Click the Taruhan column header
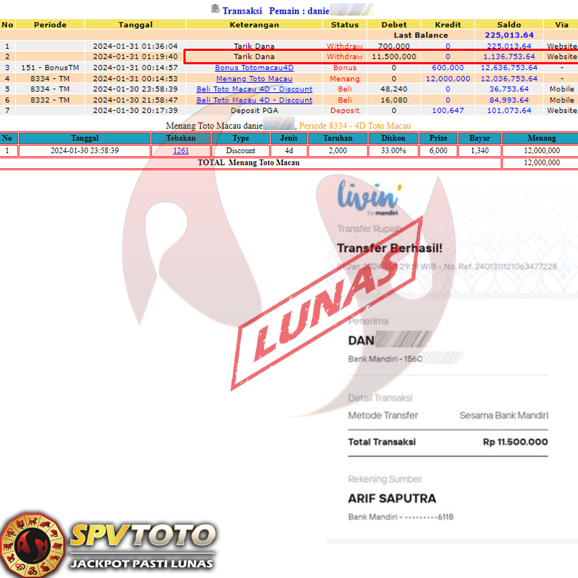 (335, 139)
